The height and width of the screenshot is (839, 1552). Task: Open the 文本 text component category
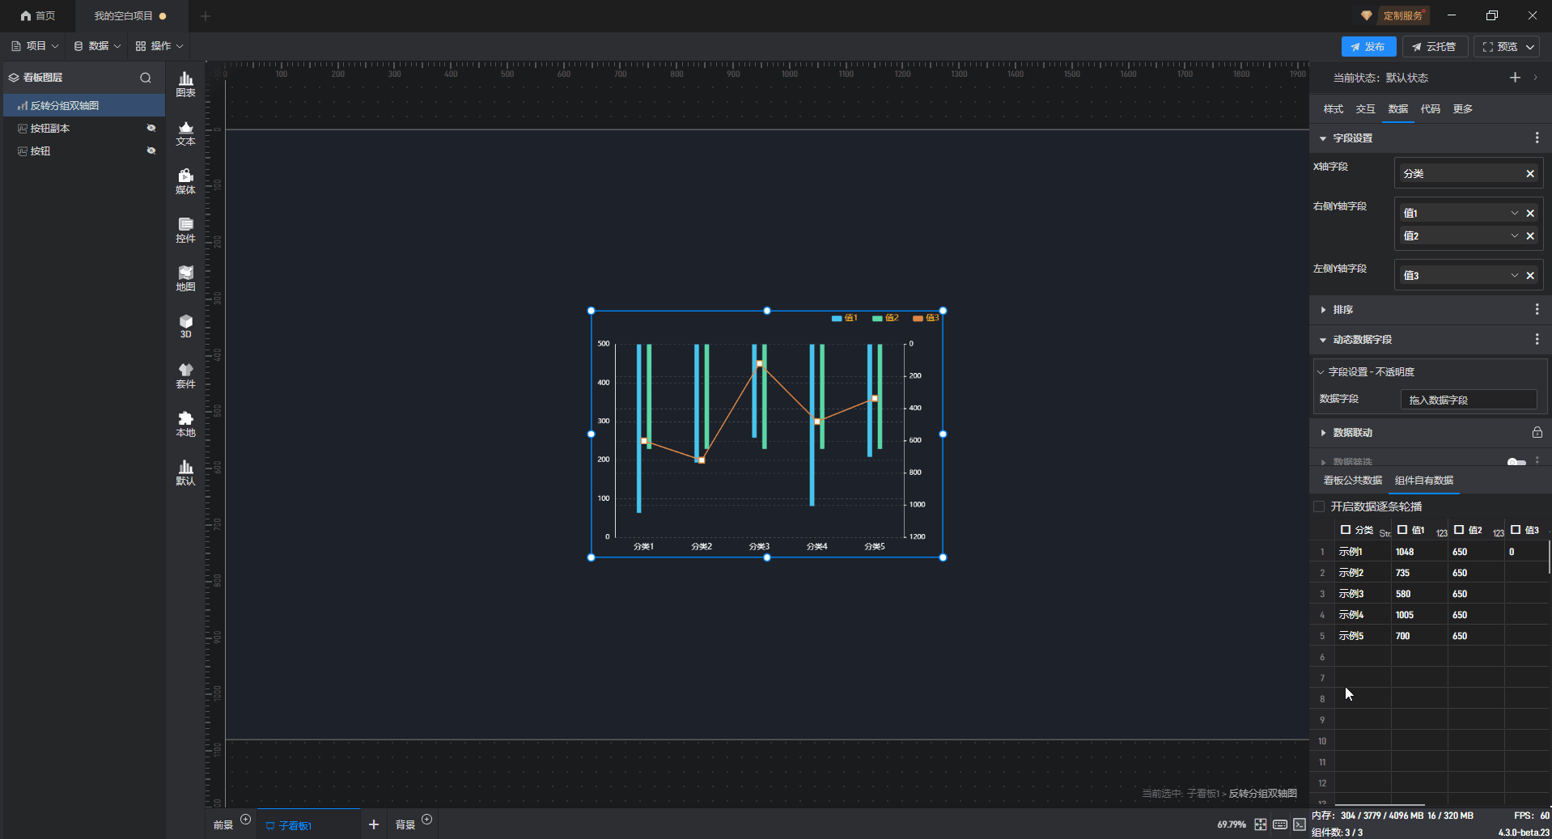pyautogui.click(x=185, y=133)
